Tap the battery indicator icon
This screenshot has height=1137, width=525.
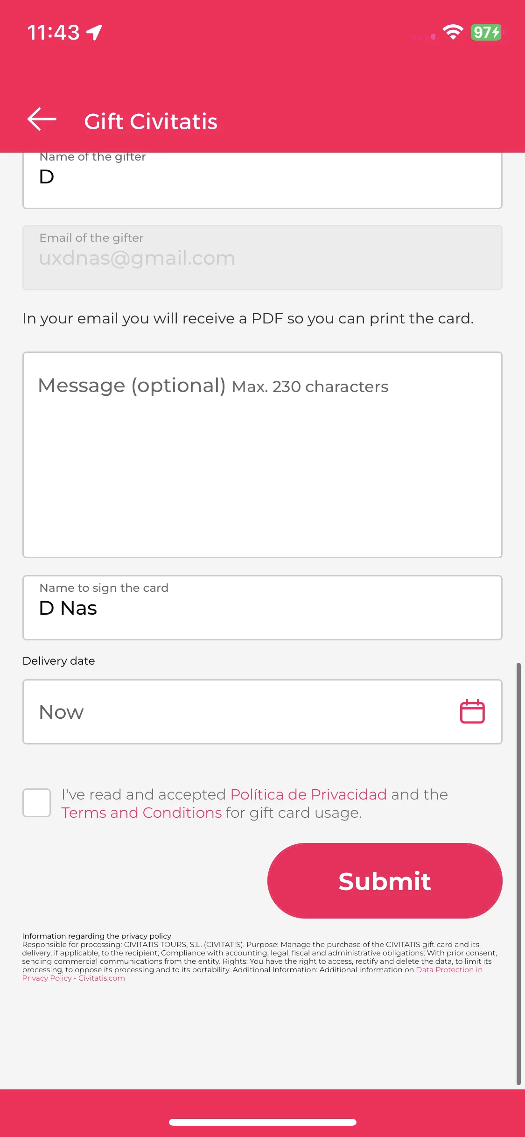[487, 32]
